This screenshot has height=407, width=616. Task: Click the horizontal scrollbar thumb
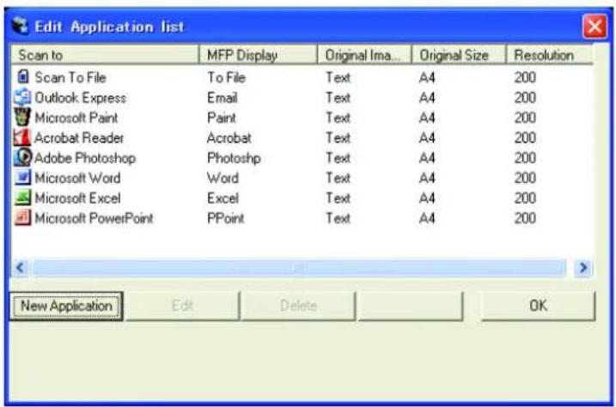299,268
